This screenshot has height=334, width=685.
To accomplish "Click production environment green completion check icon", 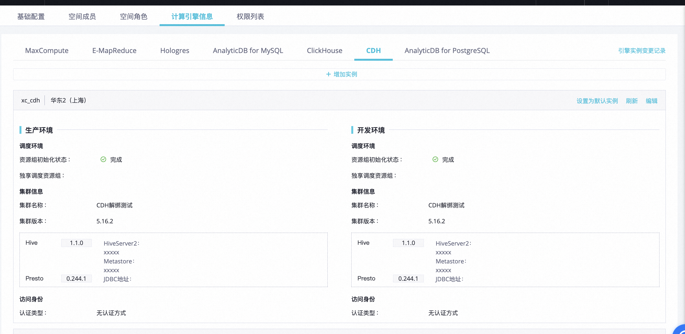I will (x=103, y=160).
